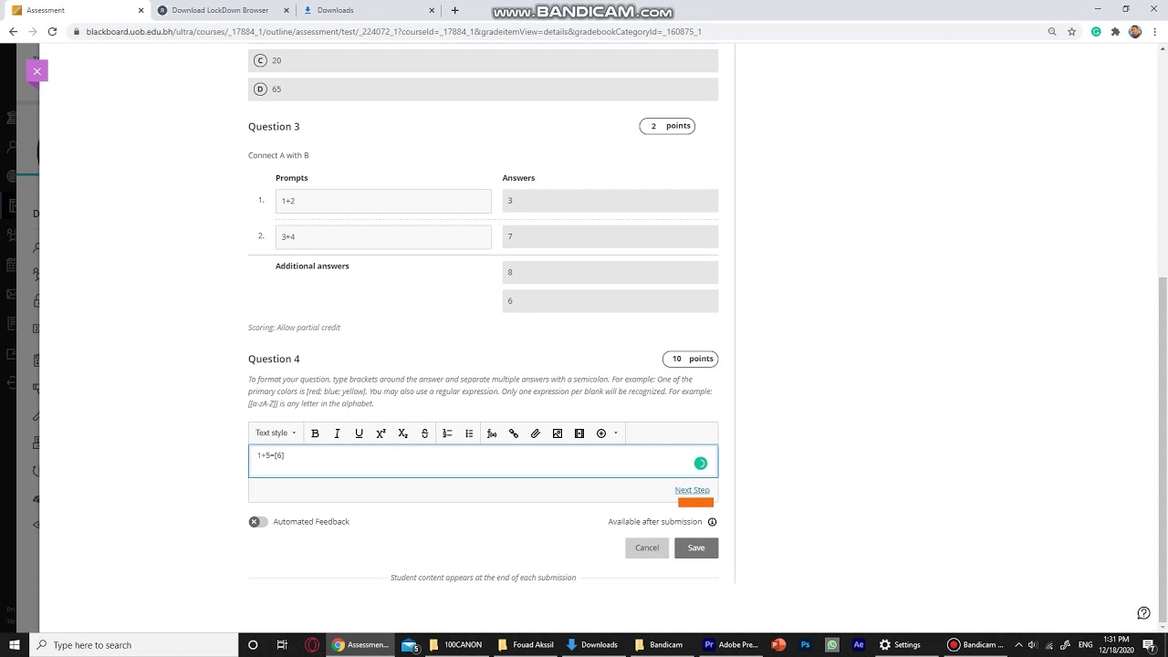Click the additional answer 6
Viewport: 1168px width, 657px height.
[610, 301]
